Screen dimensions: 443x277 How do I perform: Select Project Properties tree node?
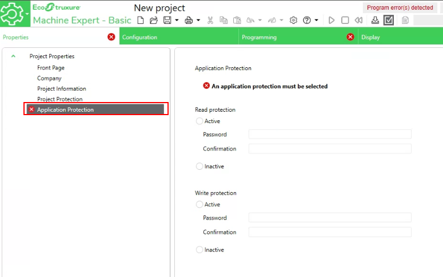coord(52,56)
